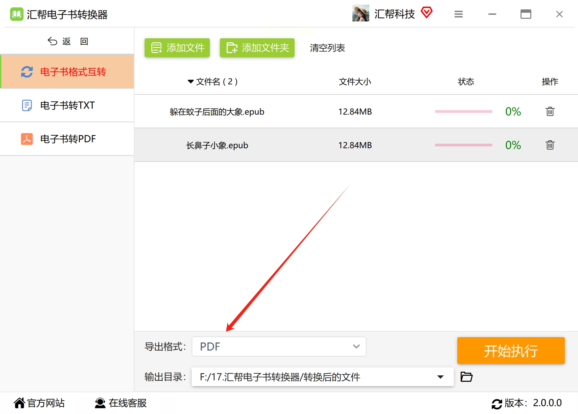Click the red VIP diamond icon
The width and height of the screenshot is (578, 414).
tap(426, 13)
